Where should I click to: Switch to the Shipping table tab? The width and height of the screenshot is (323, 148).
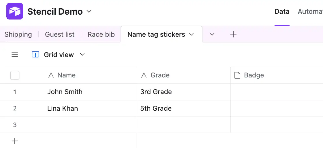(x=18, y=34)
